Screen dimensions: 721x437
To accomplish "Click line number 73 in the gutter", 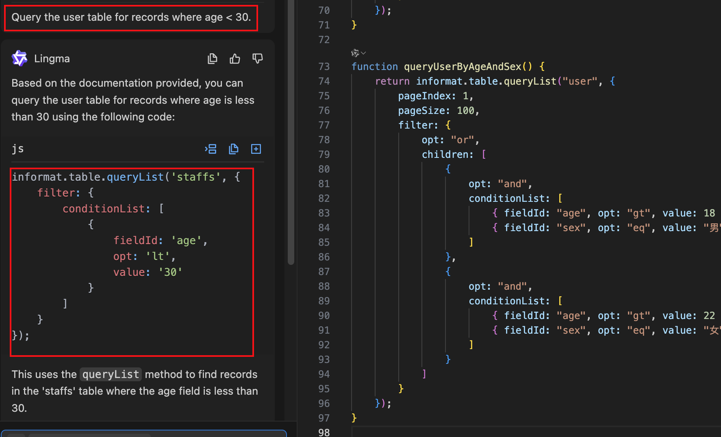I will click(324, 67).
